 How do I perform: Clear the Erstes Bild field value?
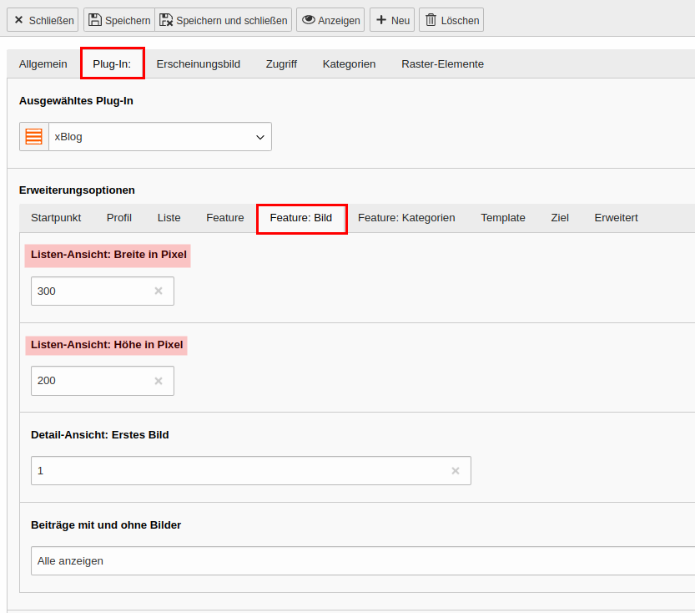point(456,471)
